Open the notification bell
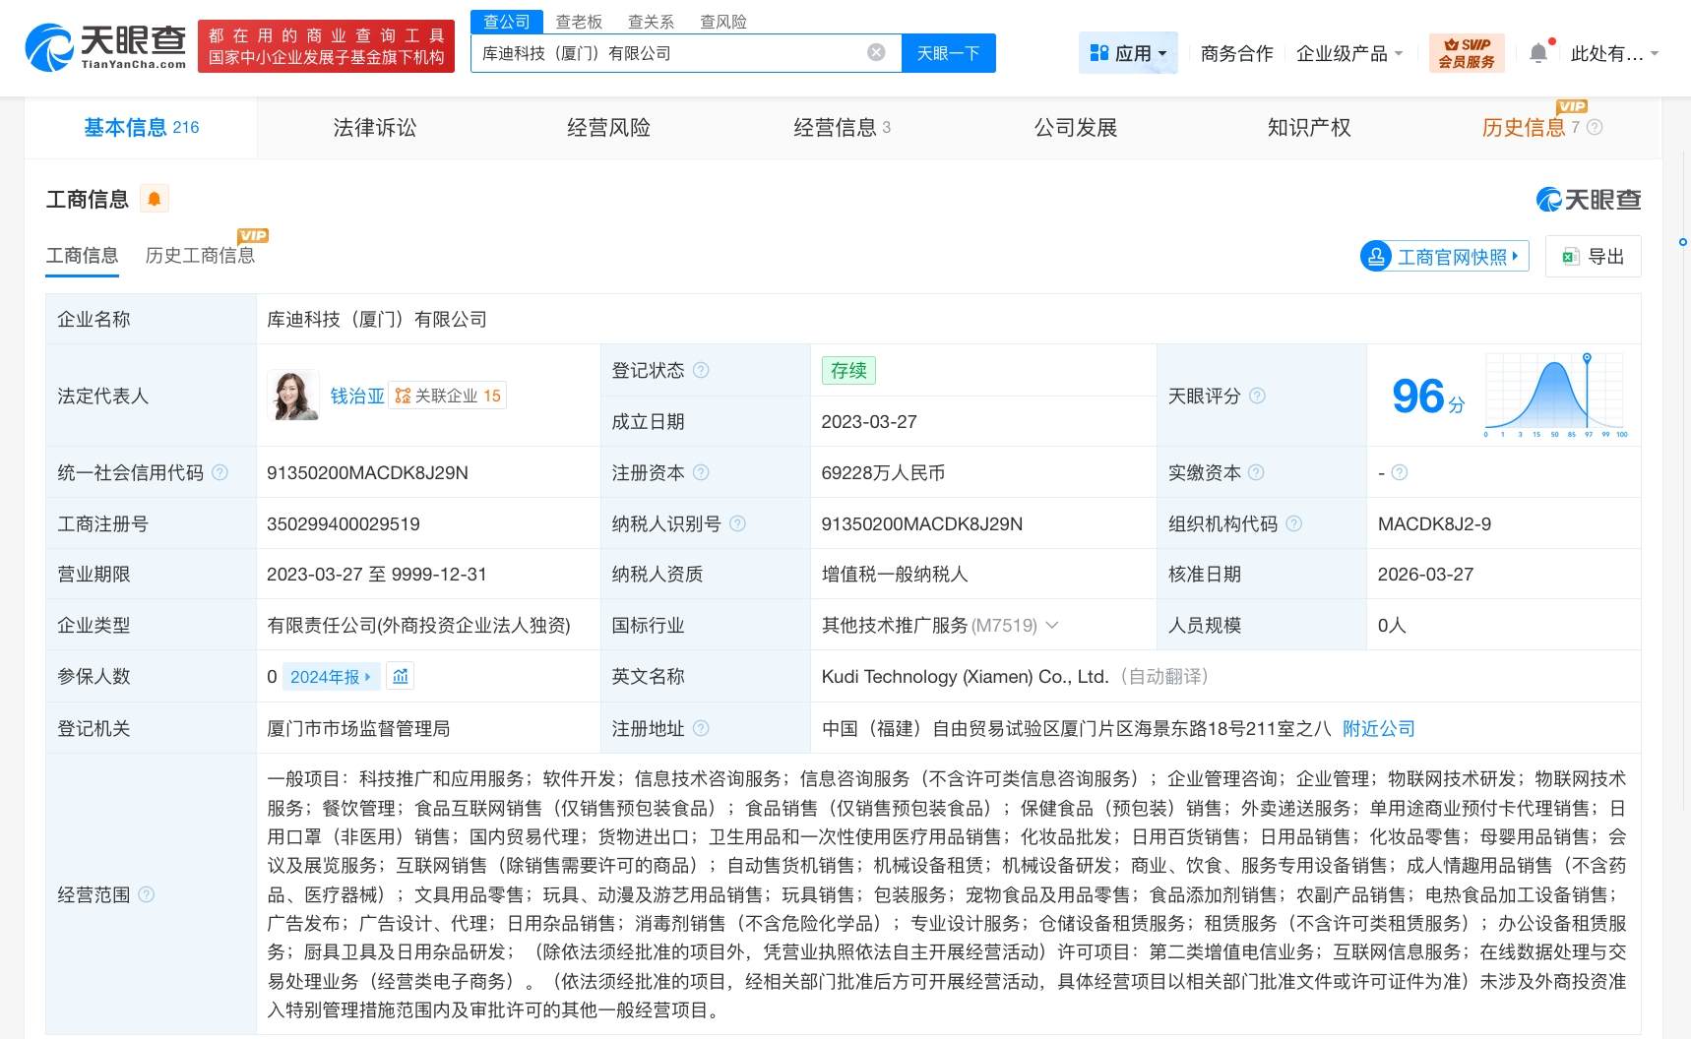Viewport: 1691px width, 1039px height. [1538, 53]
